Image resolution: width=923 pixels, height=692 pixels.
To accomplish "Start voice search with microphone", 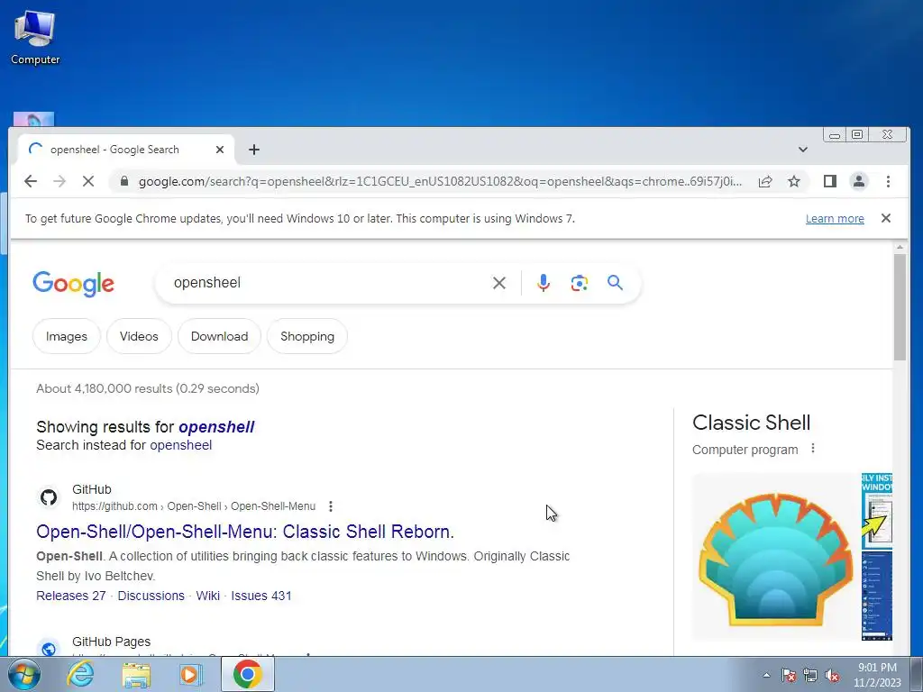I will coord(544,283).
